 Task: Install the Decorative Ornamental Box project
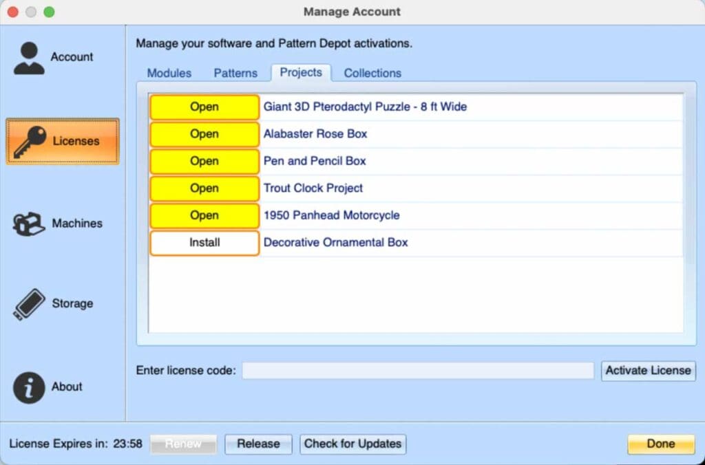pyautogui.click(x=204, y=243)
